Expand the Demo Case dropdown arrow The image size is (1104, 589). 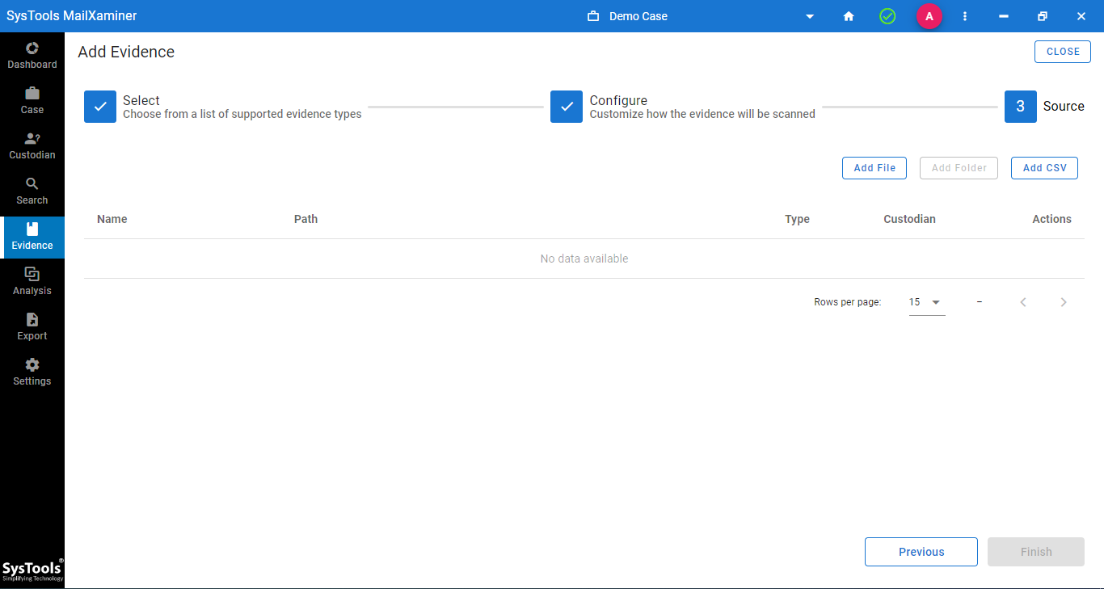click(810, 16)
